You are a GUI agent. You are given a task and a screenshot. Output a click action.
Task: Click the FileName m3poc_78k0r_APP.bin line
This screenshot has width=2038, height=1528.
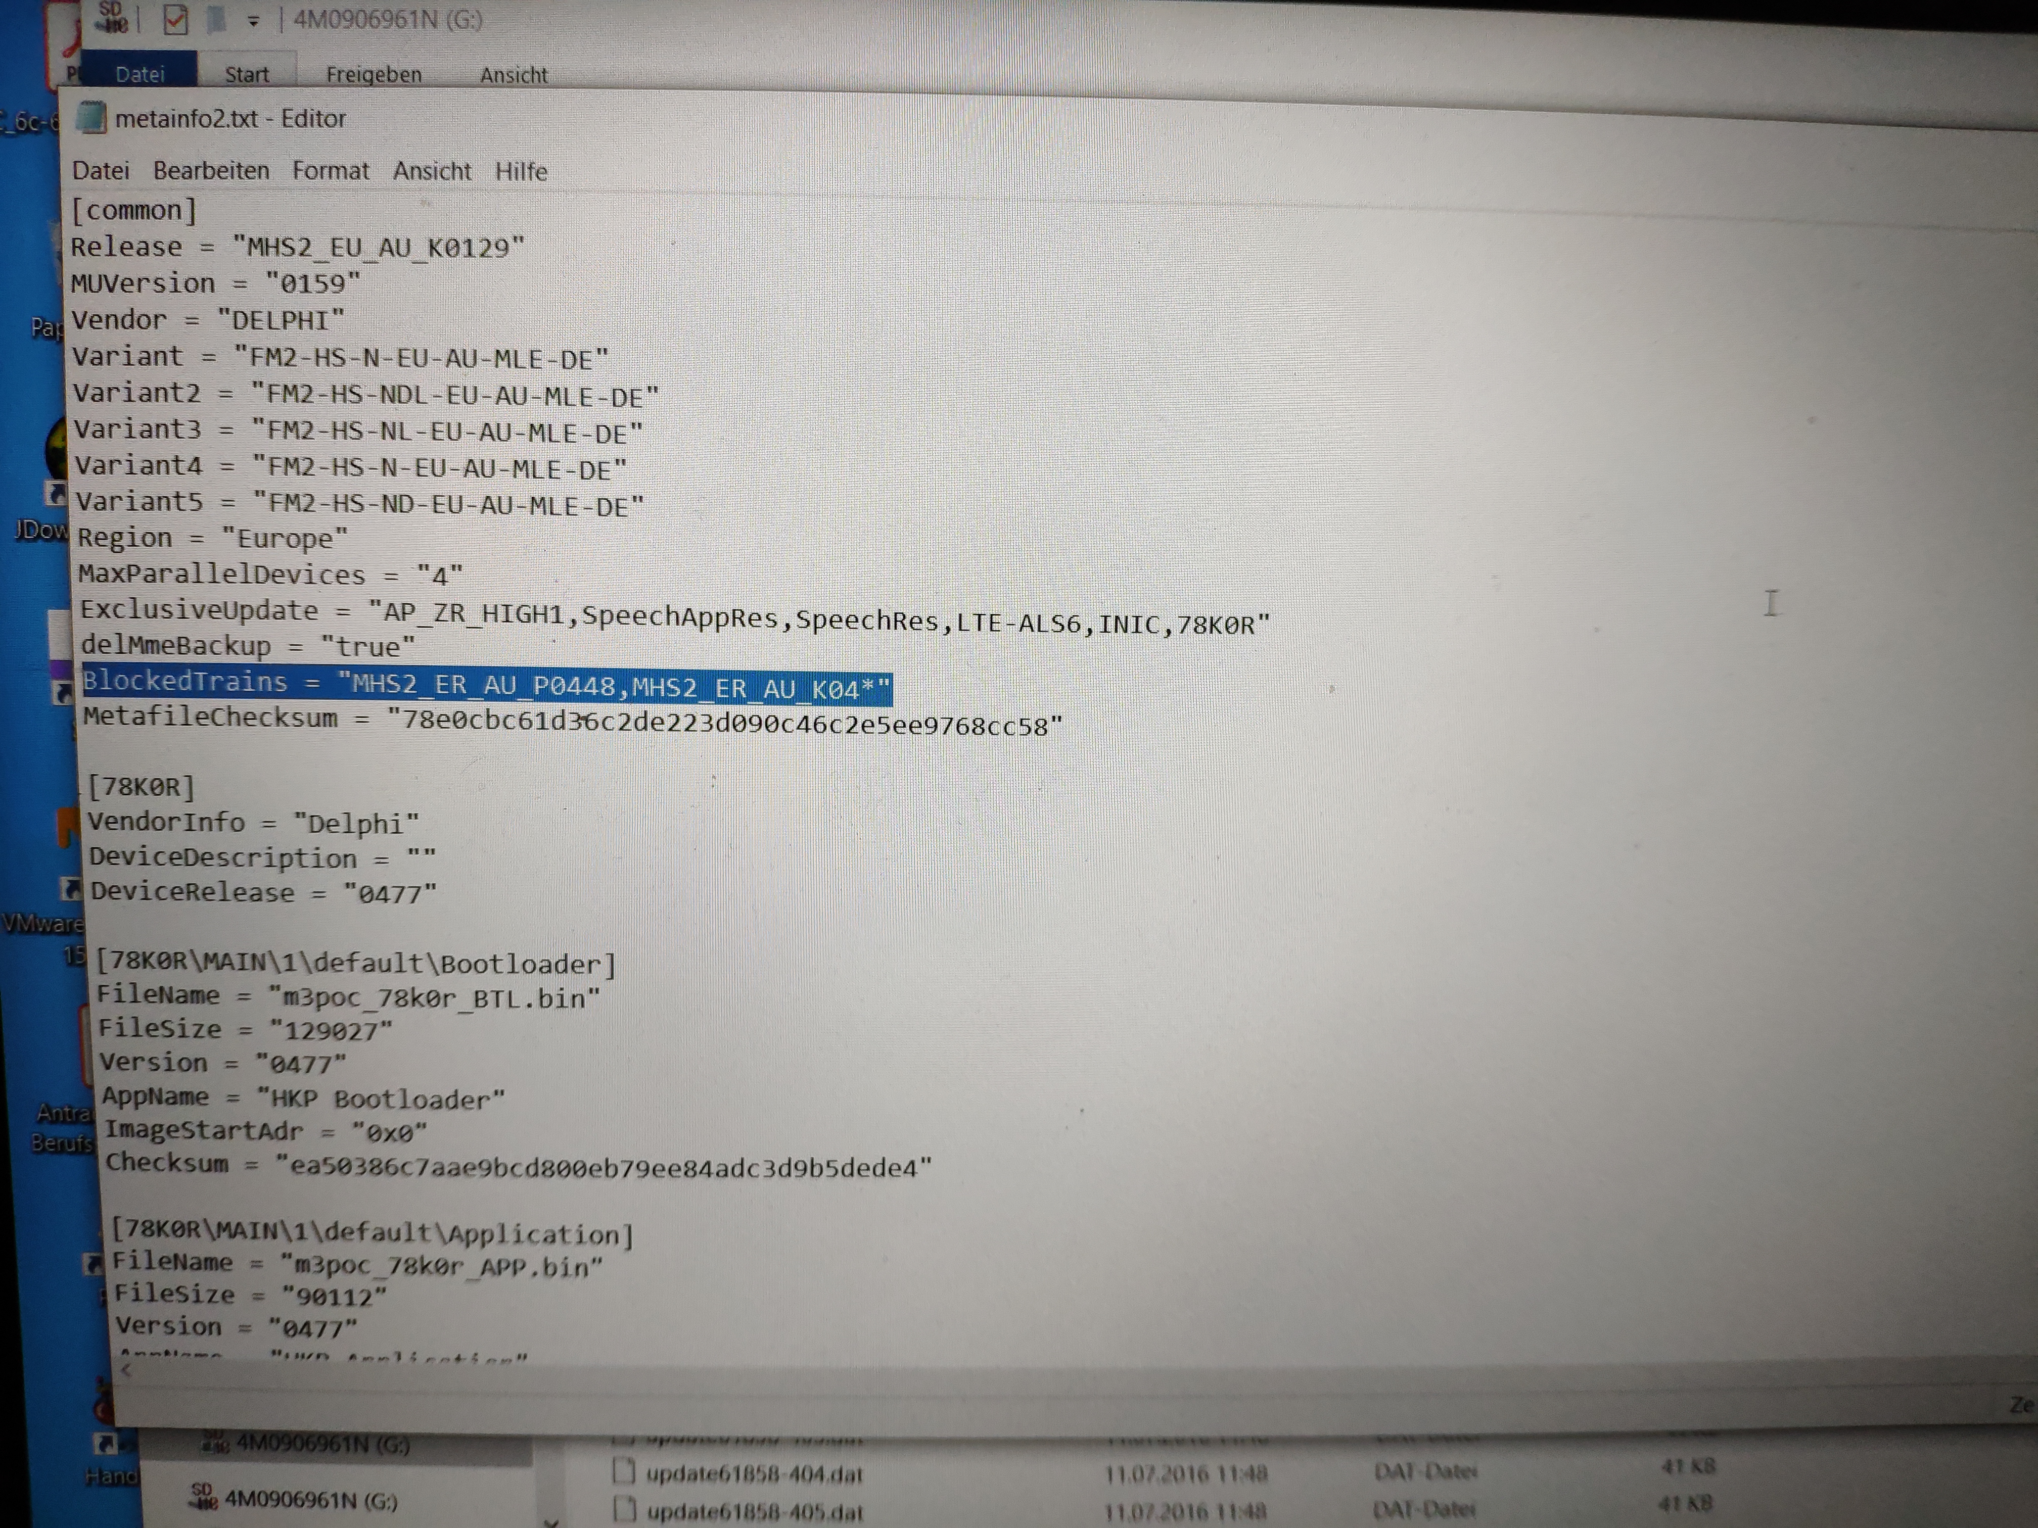[x=357, y=1265]
